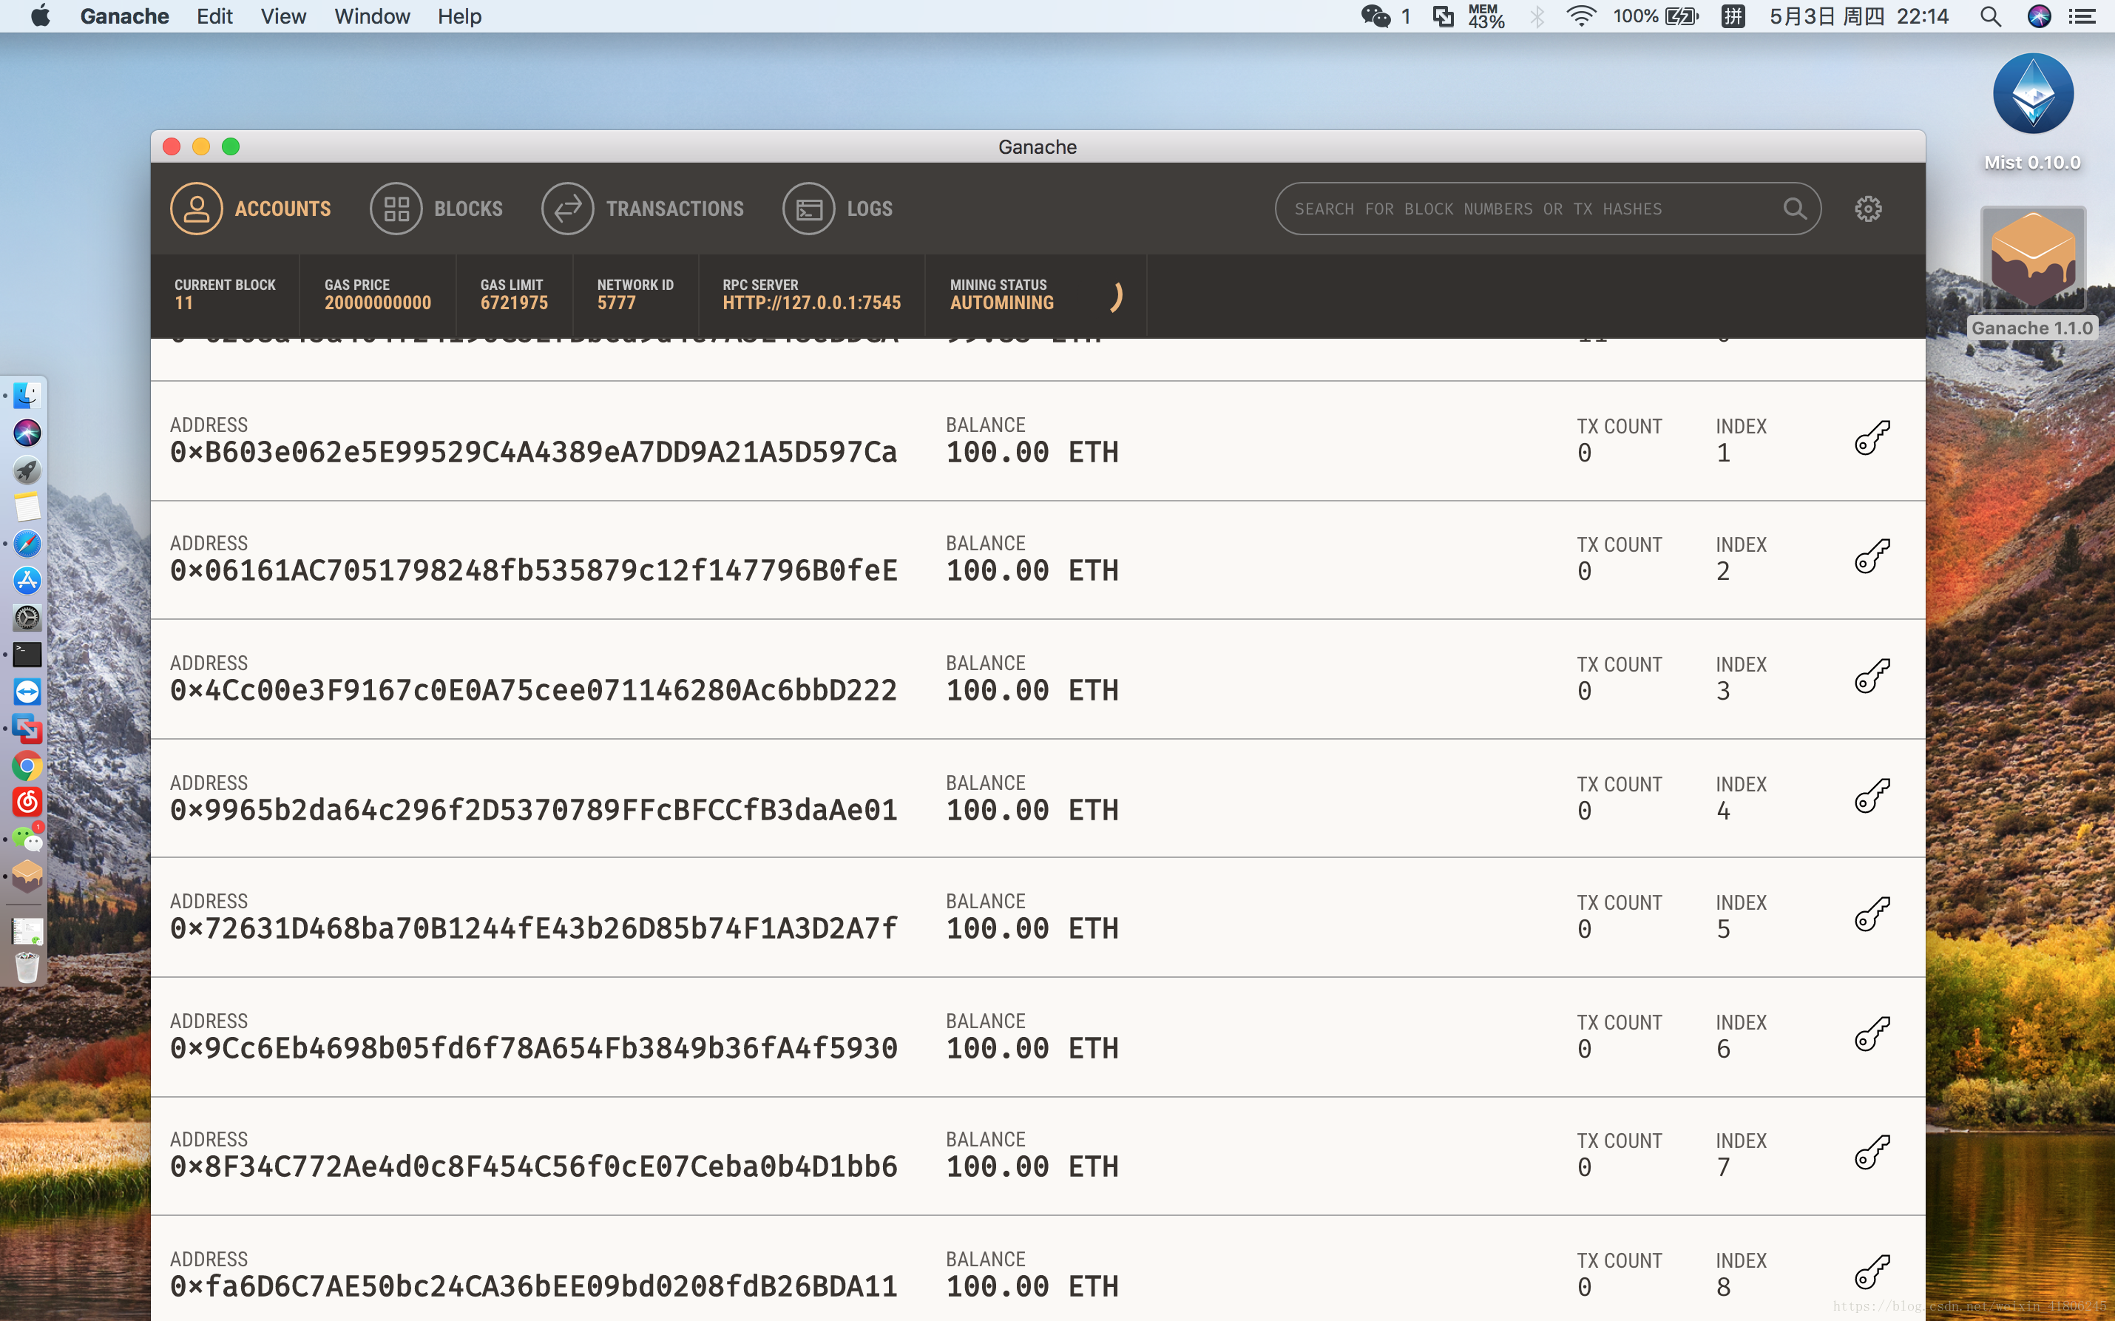Open the View menu
This screenshot has width=2115, height=1321.
click(x=283, y=16)
